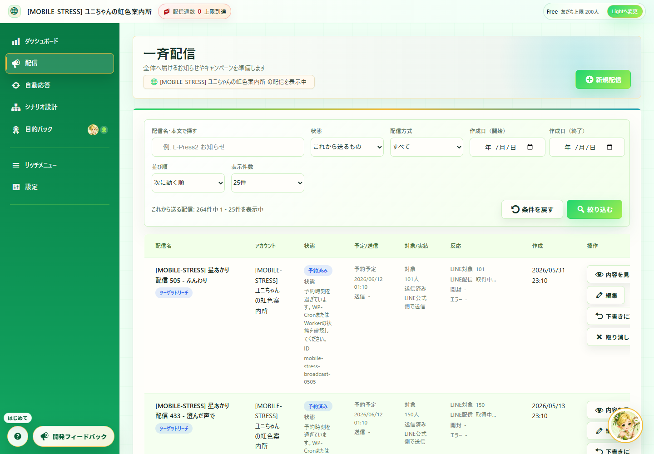The width and height of the screenshot is (654, 454).
Task: Open ダッシュボード from the sidebar
Action: coord(59,41)
